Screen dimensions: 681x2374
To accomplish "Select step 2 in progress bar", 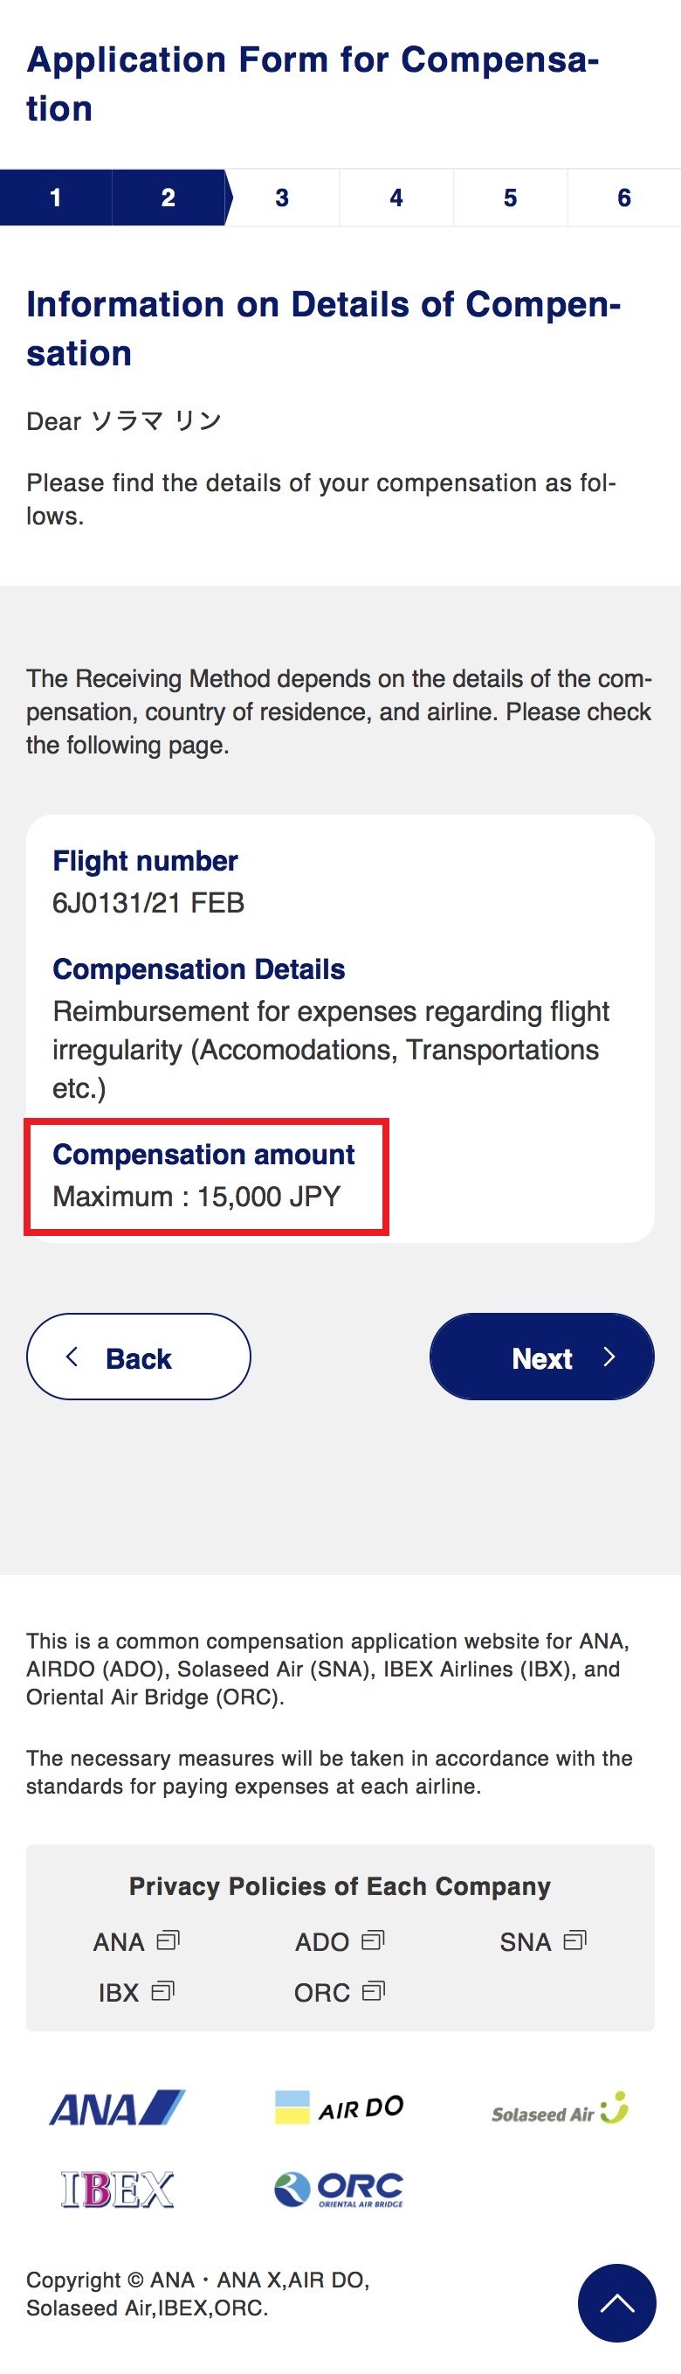I will pos(169,198).
